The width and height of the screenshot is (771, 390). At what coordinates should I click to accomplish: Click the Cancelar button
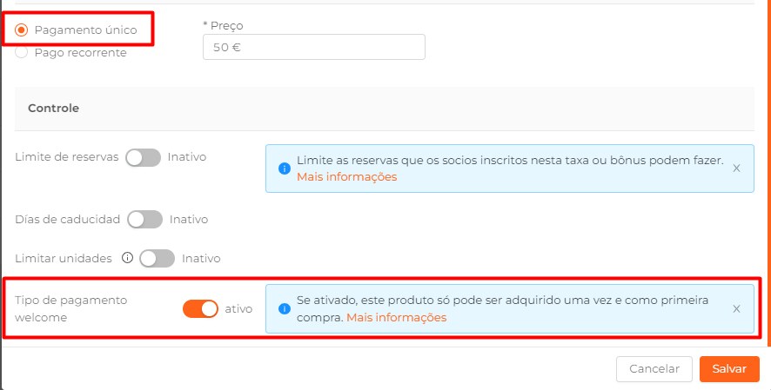[x=654, y=369]
